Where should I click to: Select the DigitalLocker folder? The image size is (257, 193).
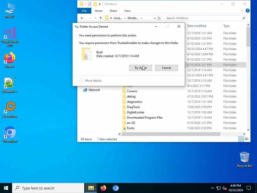136,112
